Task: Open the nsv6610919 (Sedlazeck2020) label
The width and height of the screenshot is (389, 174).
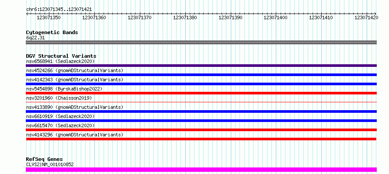Action: pyautogui.click(x=60, y=116)
